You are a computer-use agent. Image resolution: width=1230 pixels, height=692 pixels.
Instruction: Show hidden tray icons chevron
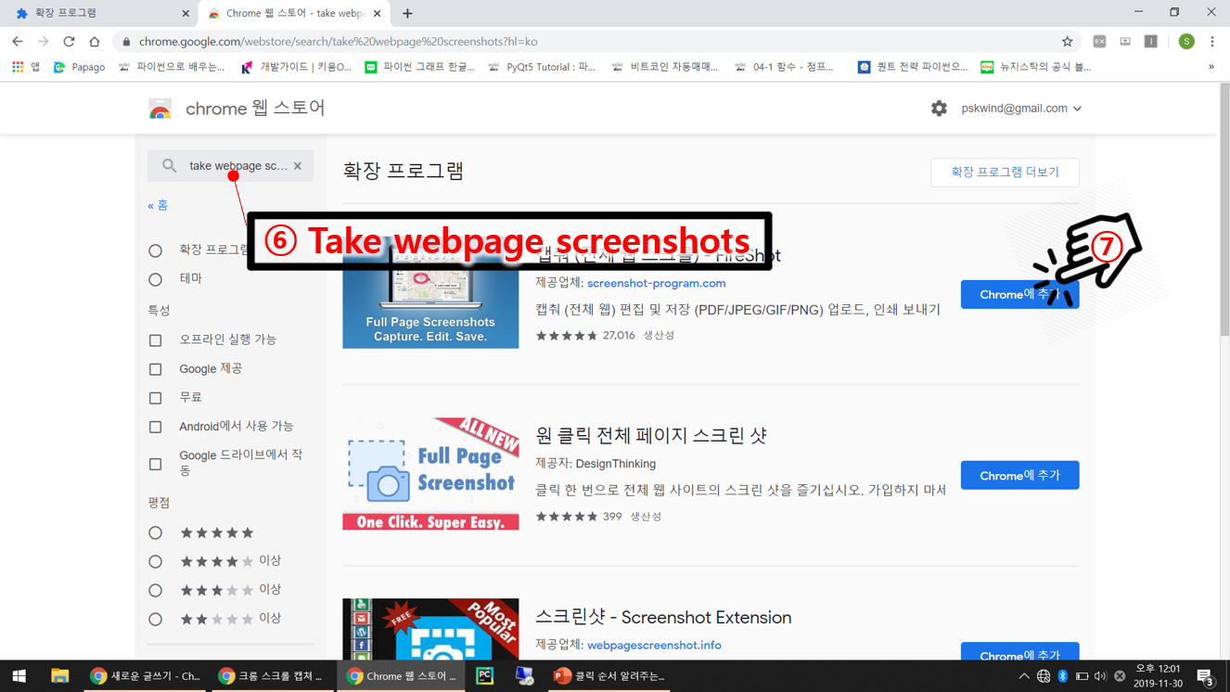click(1023, 676)
